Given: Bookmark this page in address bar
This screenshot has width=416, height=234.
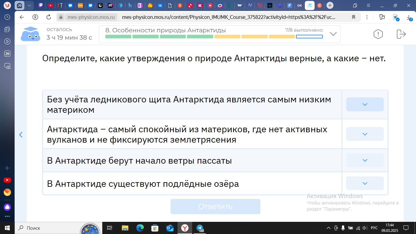Looking at the screenshot, I should tap(354, 17).
